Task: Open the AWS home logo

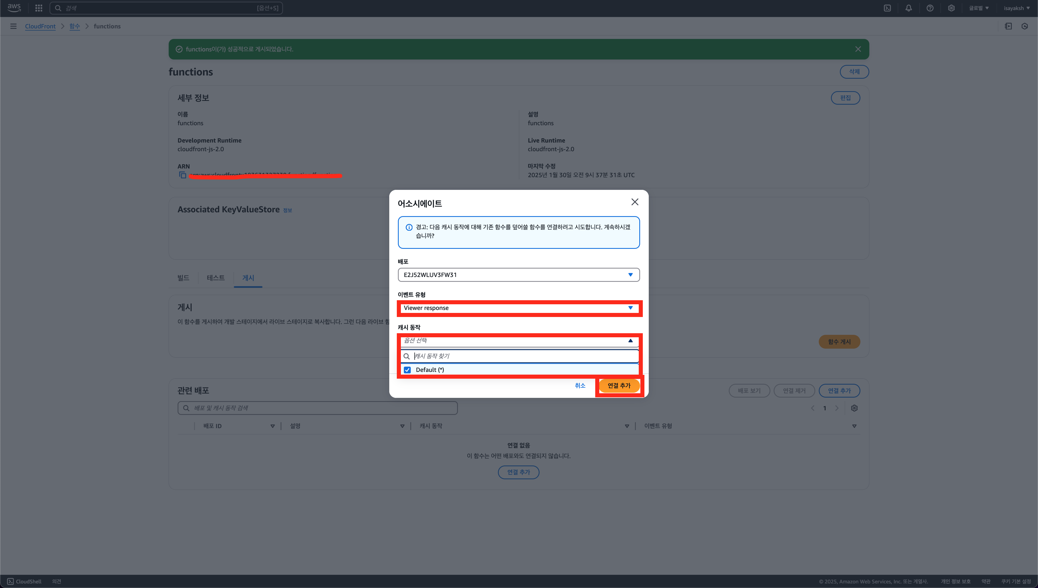Action: coord(14,8)
